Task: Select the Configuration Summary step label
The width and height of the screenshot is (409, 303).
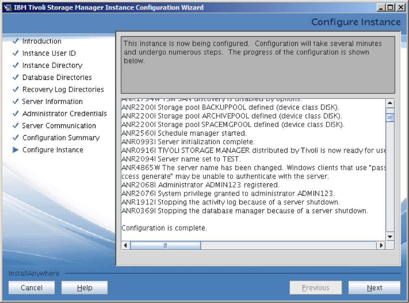Action: point(61,138)
